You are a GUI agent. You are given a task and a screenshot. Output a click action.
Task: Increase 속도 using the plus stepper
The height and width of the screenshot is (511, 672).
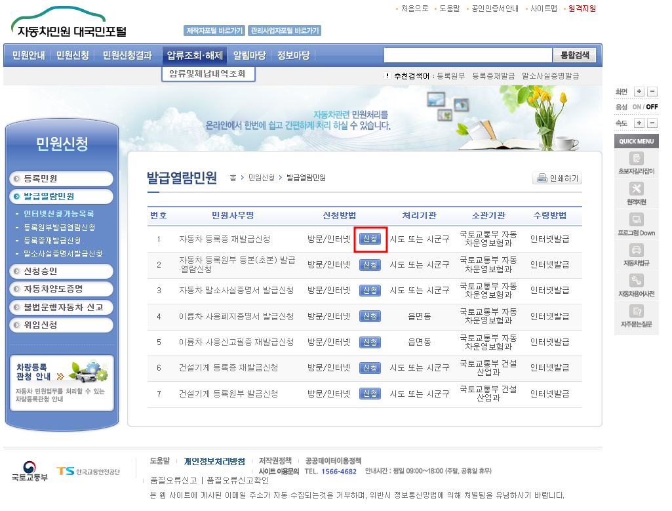[640, 123]
